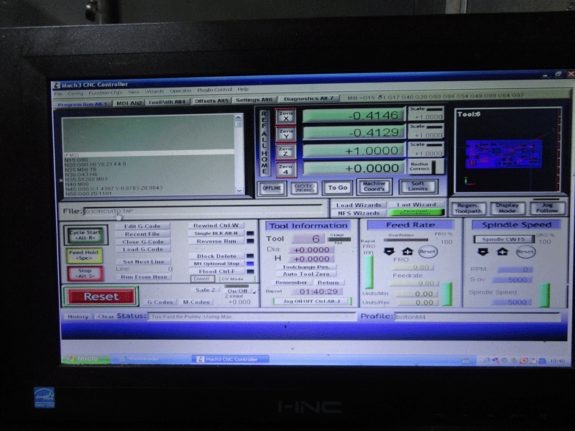Toggle Soft Limits
Screen dimensions: 575x431
click(418, 186)
